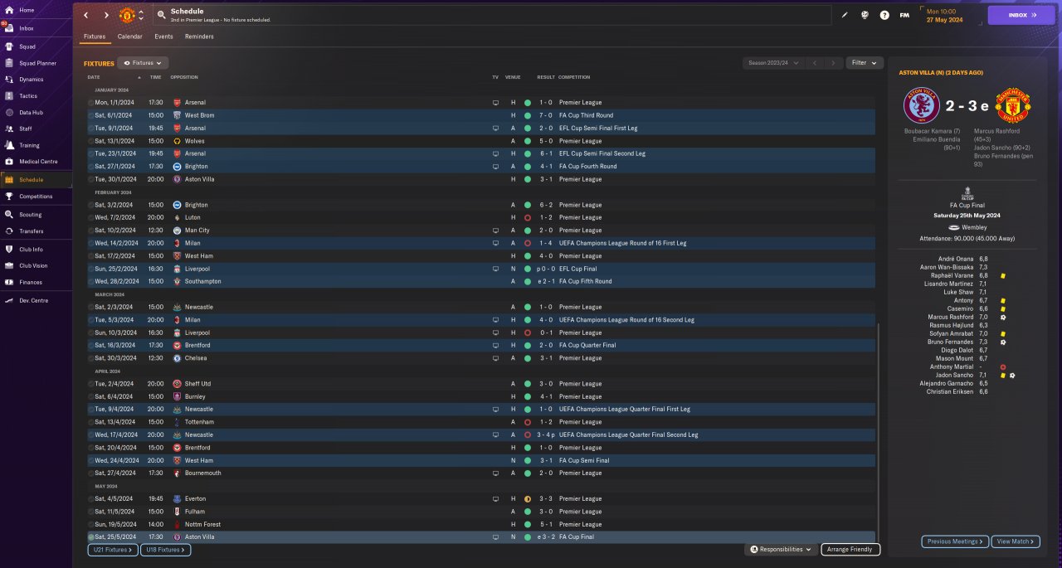Go to next season arrow
Screen dimensions: 1062x568
[833, 63]
